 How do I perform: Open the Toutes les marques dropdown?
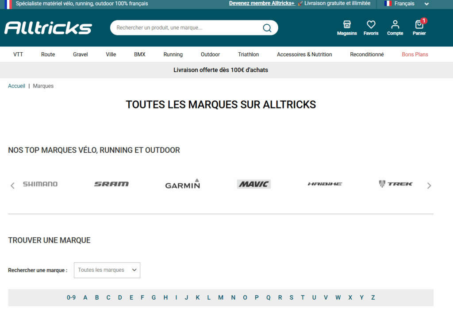click(x=107, y=270)
